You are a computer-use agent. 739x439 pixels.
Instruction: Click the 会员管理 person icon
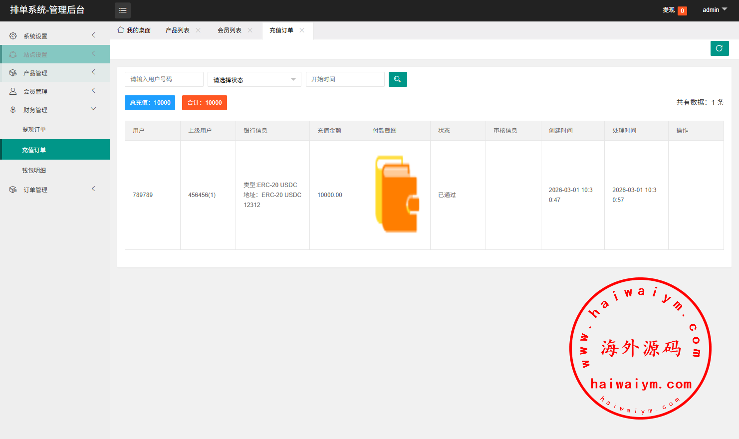pyautogui.click(x=13, y=91)
